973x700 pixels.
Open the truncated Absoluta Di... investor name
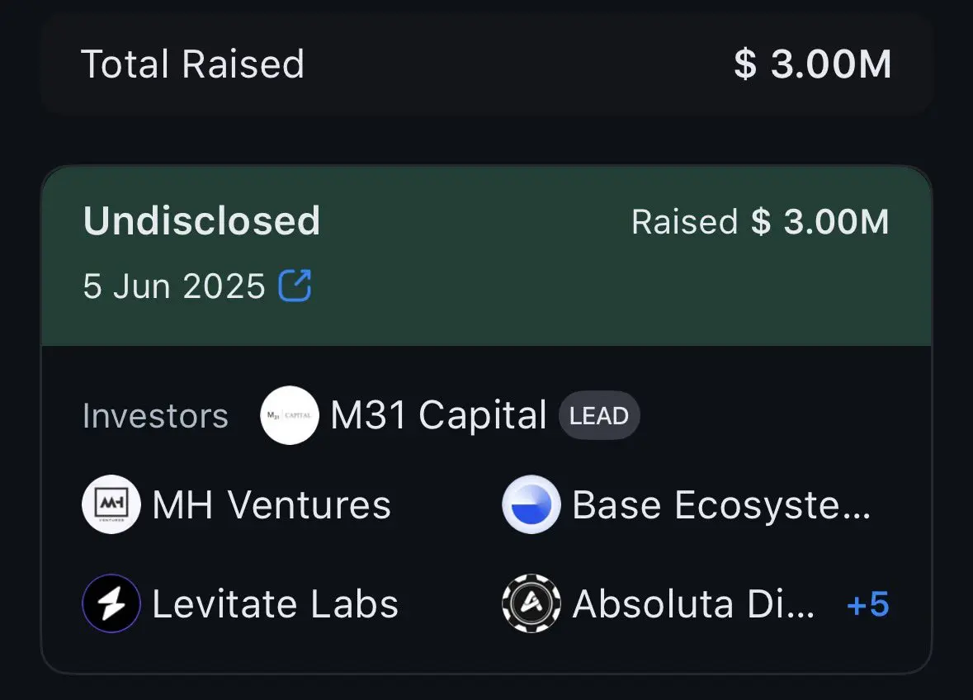pos(694,603)
